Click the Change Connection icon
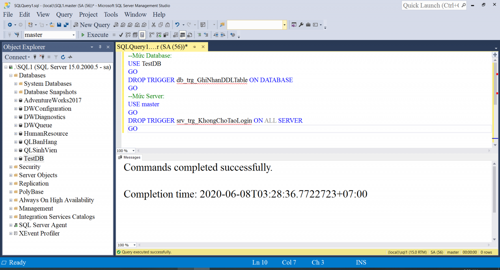 point(17,35)
